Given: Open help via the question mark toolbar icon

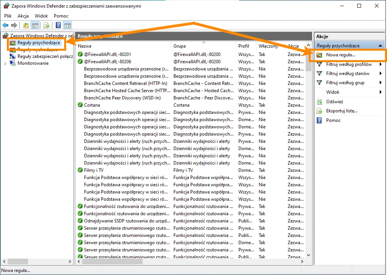Looking at the screenshot, I should click(58, 26).
